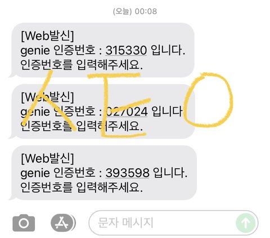Tap the underlined code 027024
The width and height of the screenshot is (270, 238).
coord(127,112)
